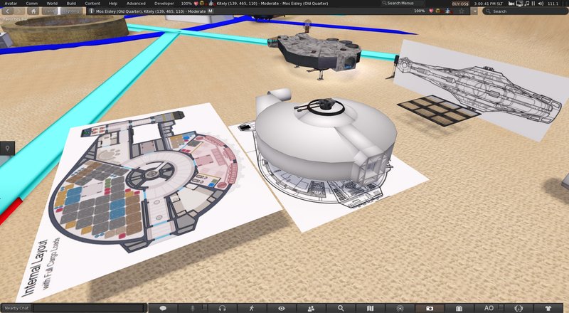Take a snapshot with the camera icon

(430, 308)
